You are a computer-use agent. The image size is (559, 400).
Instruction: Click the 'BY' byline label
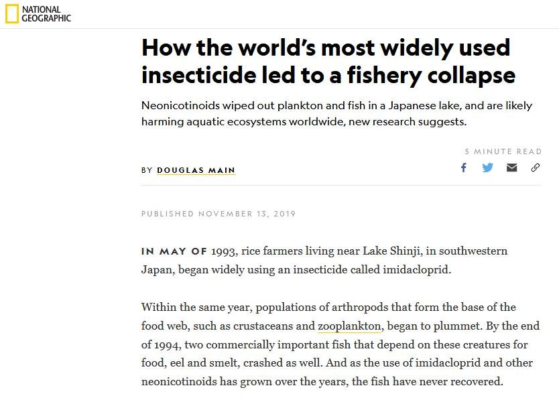pos(147,170)
